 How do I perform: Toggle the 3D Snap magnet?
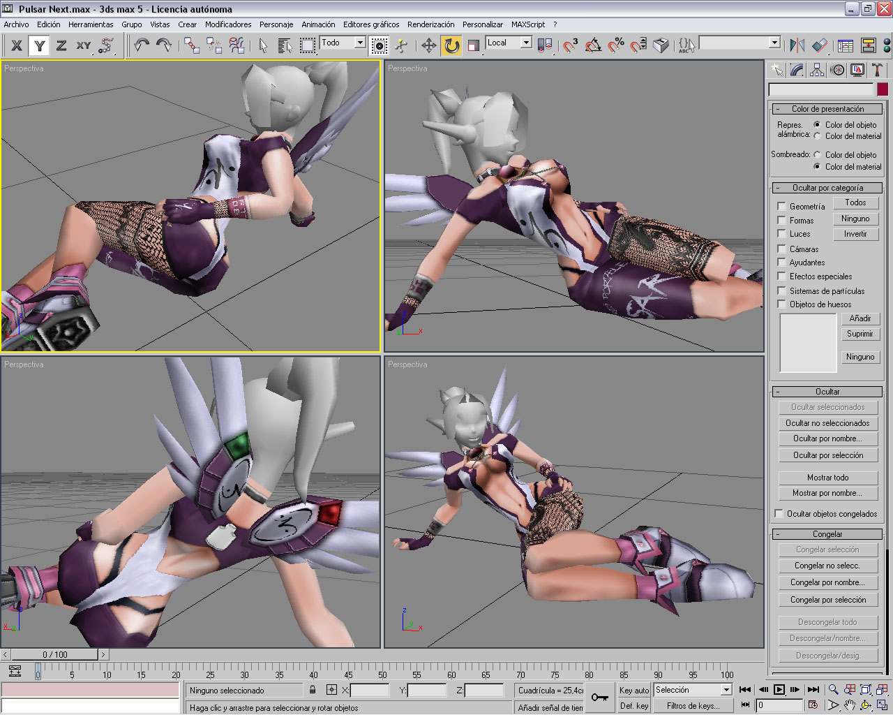pos(571,46)
